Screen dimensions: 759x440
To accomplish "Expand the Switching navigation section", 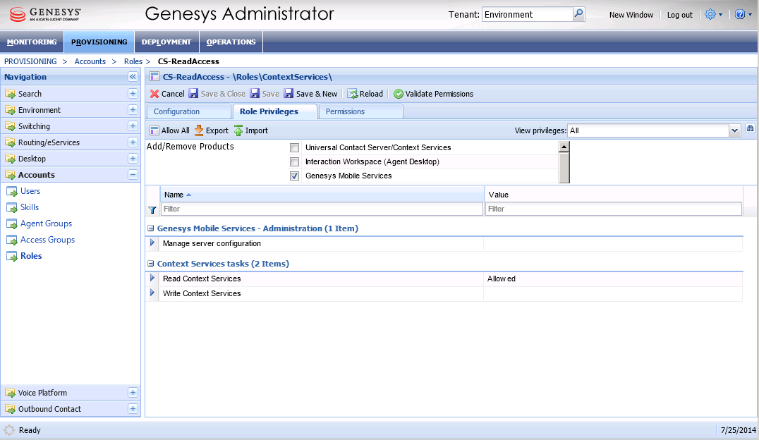I will coord(133,126).
